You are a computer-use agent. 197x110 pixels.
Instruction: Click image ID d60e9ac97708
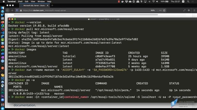click(x=105, y=67)
